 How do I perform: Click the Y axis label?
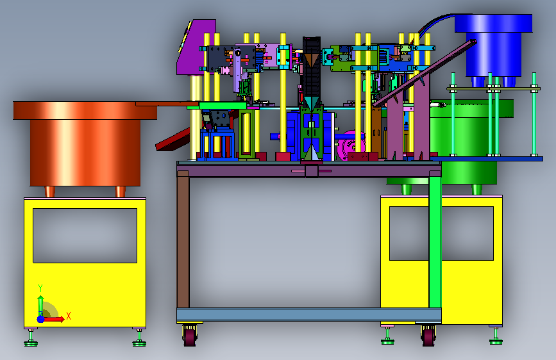click(x=40, y=288)
